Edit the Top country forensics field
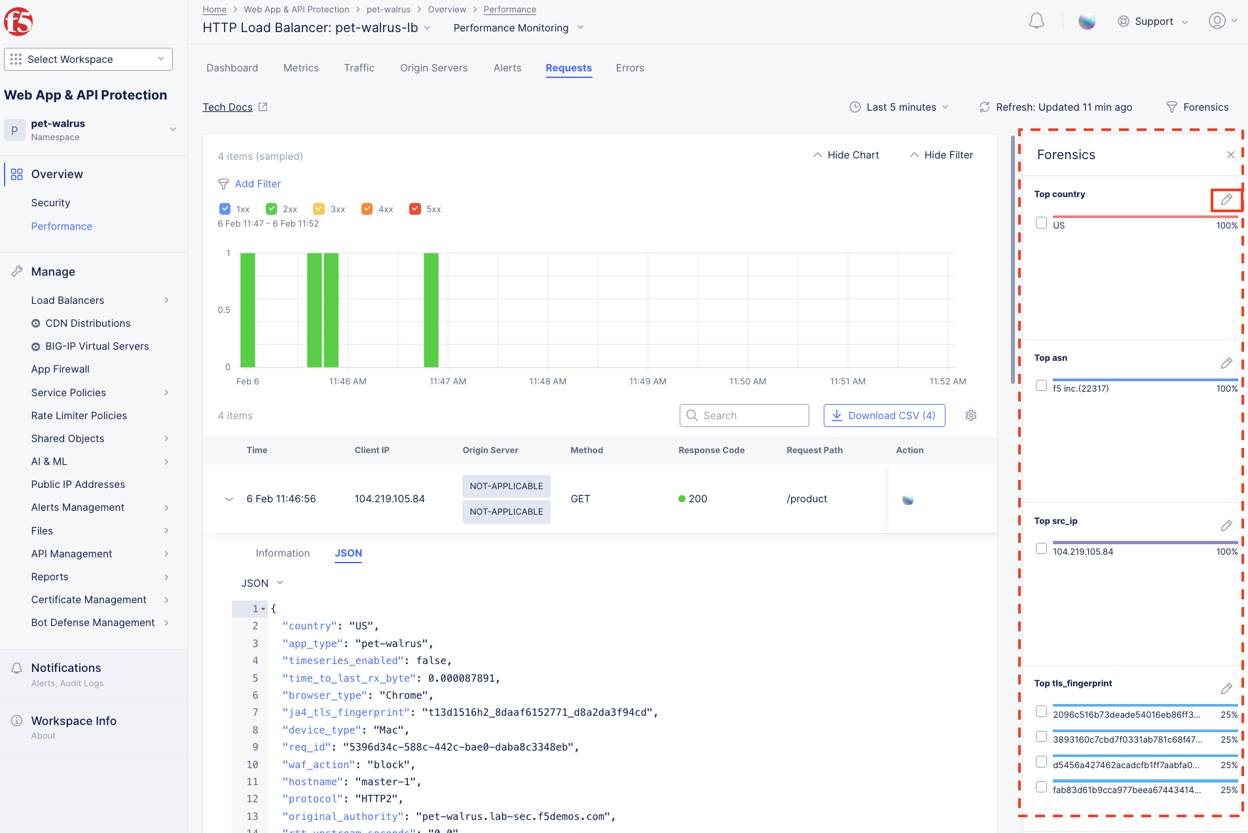The width and height of the screenshot is (1248, 833). pyautogui.click(x=1226, y=200)
